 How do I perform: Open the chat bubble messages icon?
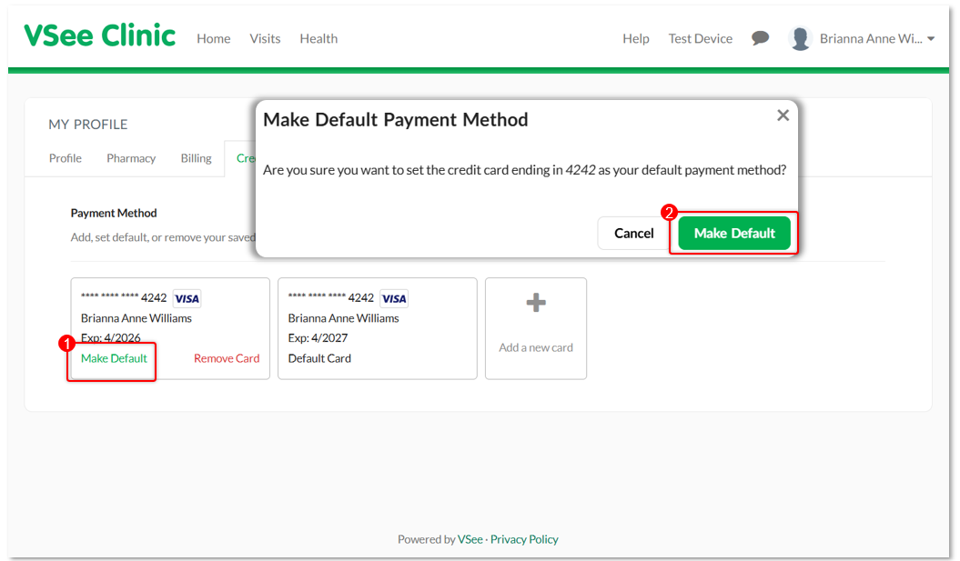coord(760,38)
